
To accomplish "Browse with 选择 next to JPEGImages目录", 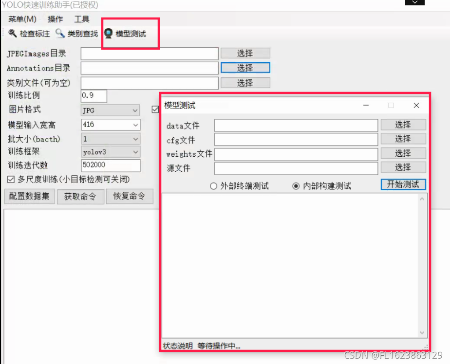I will (245, 53).
